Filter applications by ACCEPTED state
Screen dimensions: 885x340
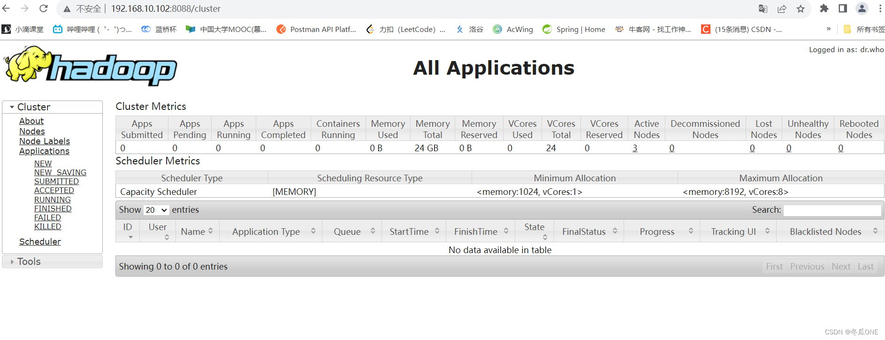54,190
